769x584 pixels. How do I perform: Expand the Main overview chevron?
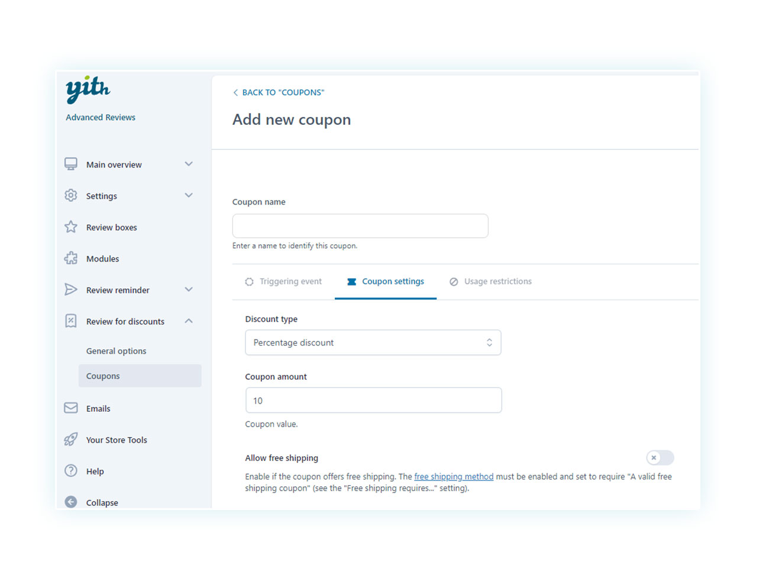pyautogui.click(x=189, y=164)
